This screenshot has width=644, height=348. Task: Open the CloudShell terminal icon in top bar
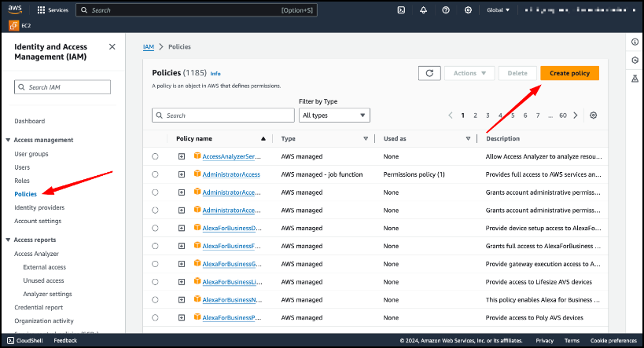coord(401,10)
